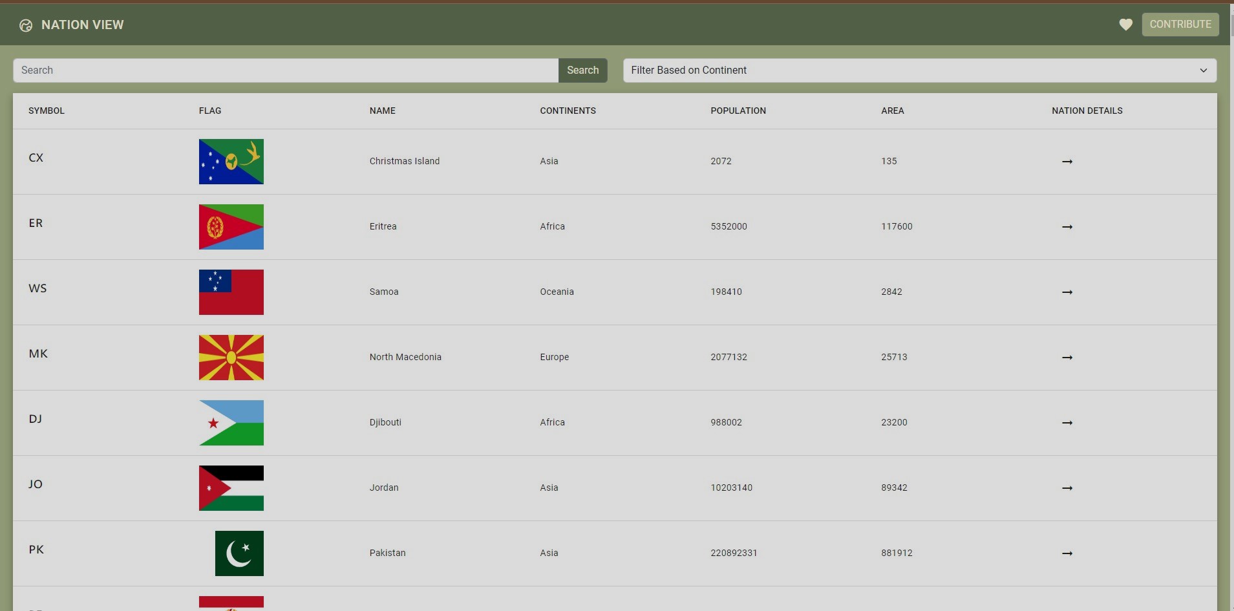Click the Jordan name text
The width and height of the screenshot is (1234, 611).
click(x=384, y=488)
